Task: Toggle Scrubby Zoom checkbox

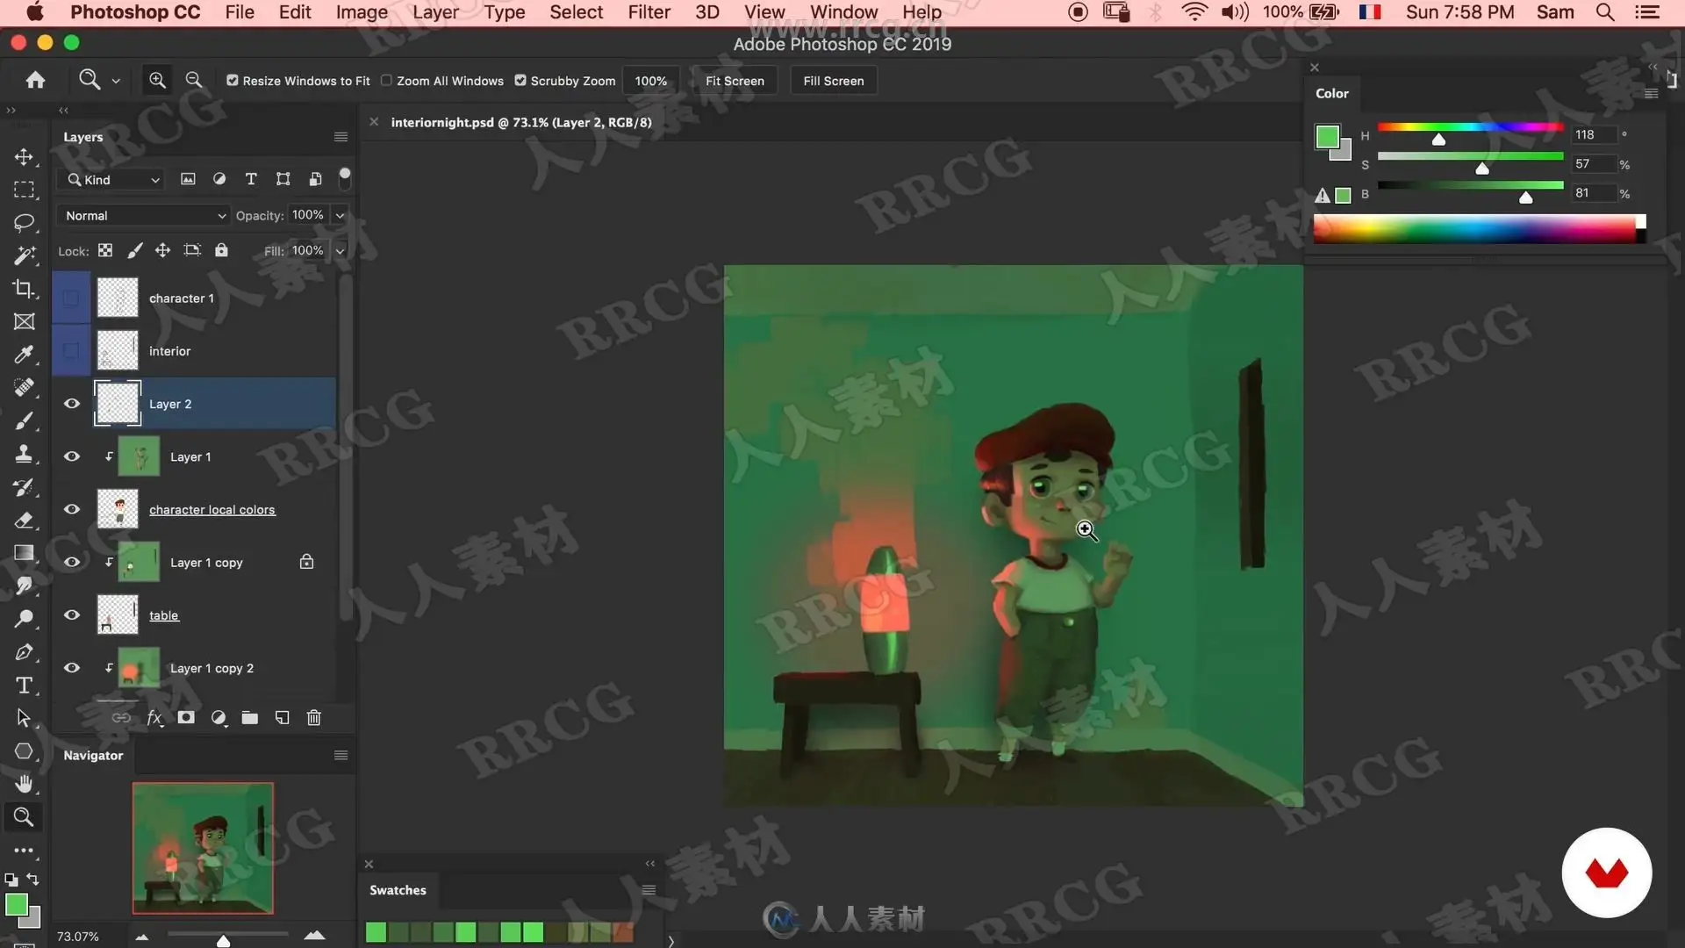Action: click(x=520, y=80)
